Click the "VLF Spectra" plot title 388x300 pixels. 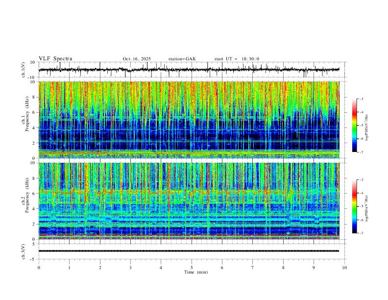point(55,59)
